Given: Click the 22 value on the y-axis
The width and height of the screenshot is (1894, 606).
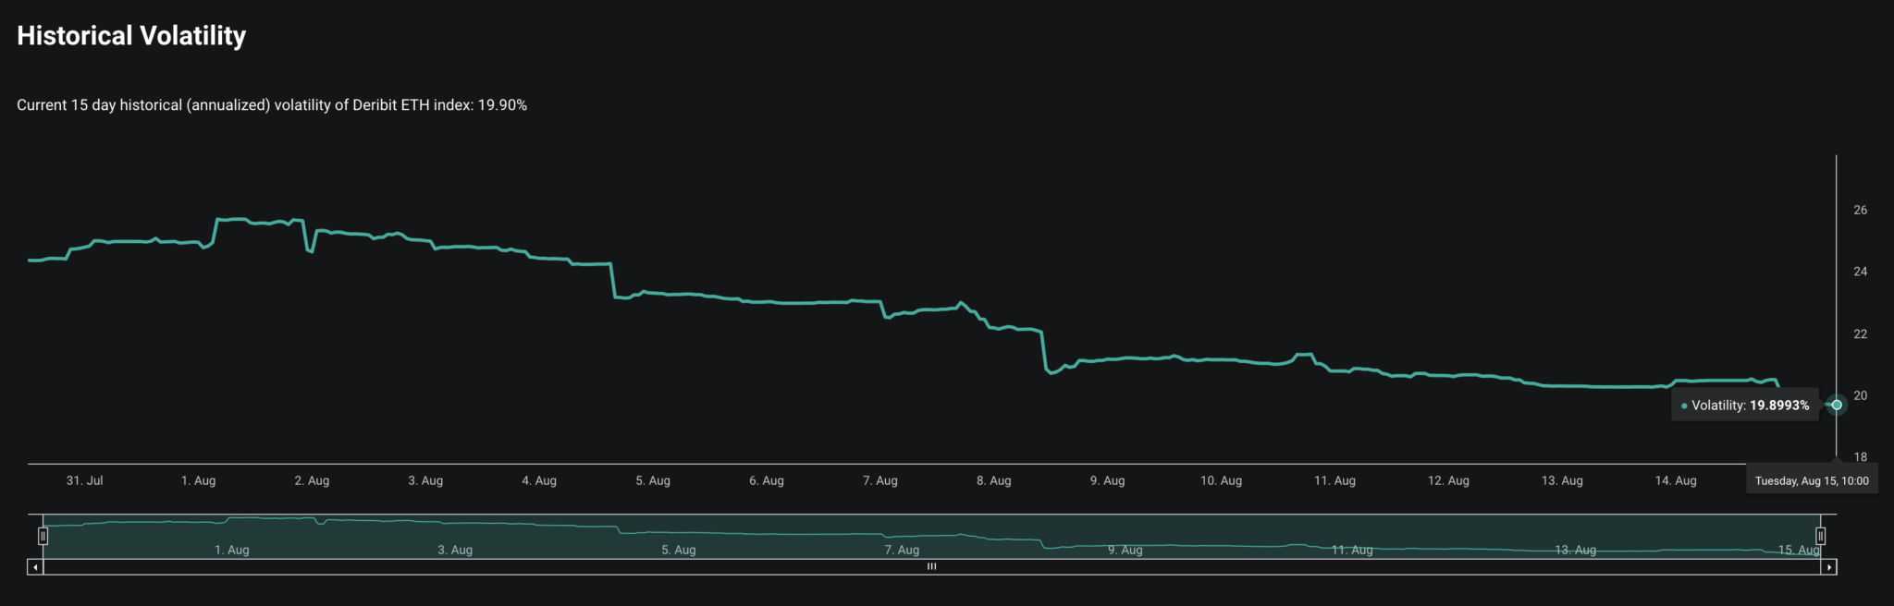Looking at the screenshot, I should tap(1860, 333).
